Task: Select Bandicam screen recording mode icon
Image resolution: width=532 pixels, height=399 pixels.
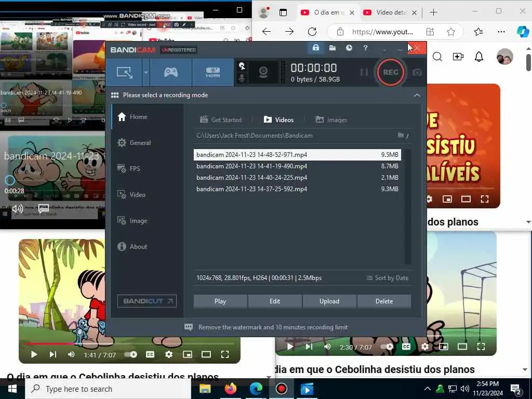Action: tap(125, 72)
